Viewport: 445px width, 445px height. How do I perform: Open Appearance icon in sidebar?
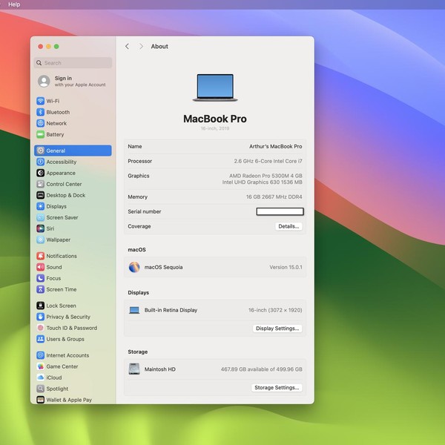(x=40, y=173)
